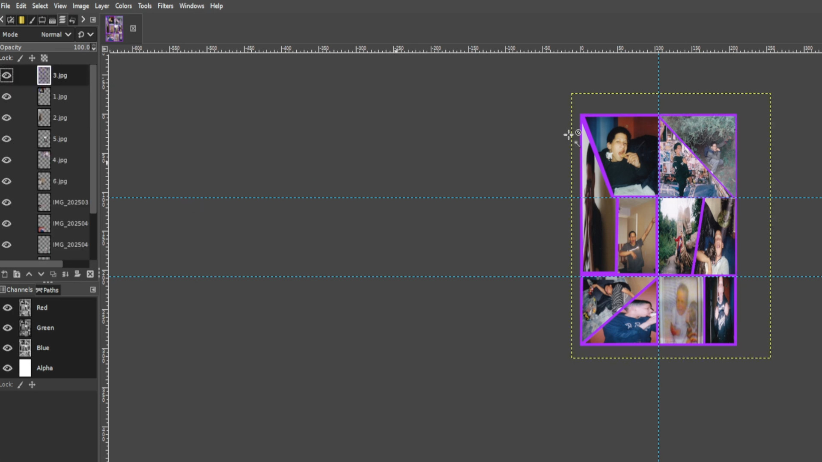Open the gradients dock tab

[21, 20]
